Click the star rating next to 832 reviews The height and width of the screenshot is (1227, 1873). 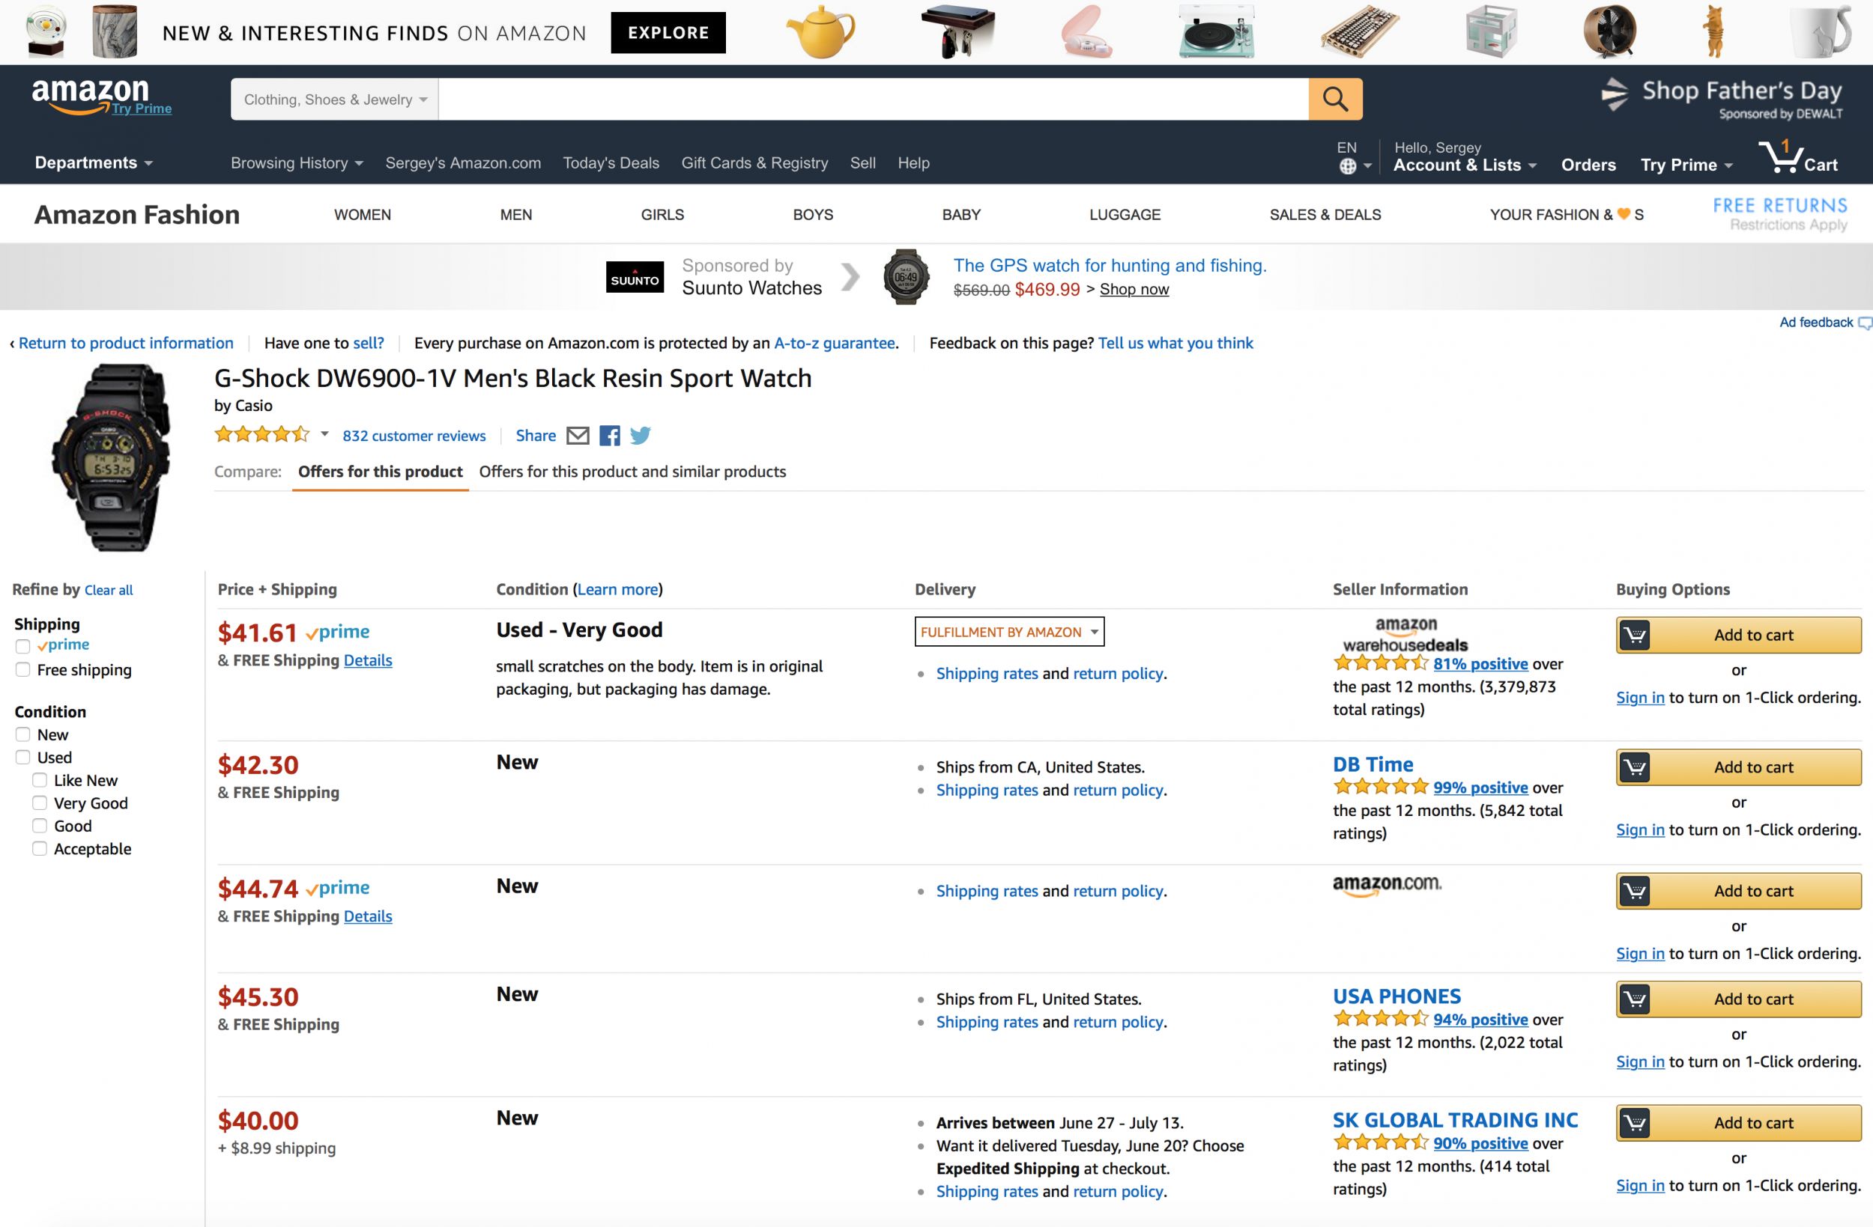(262, 434)
